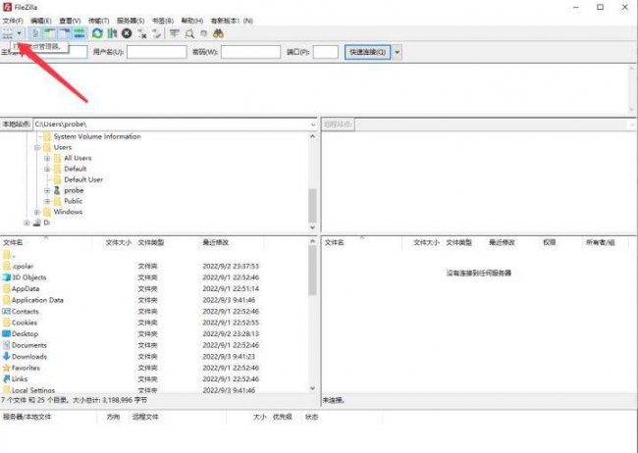Image resolution: width=638 pixels, height=453 pixels.
Task: Select the Documents folder icon
Action: tap(6, 345)
